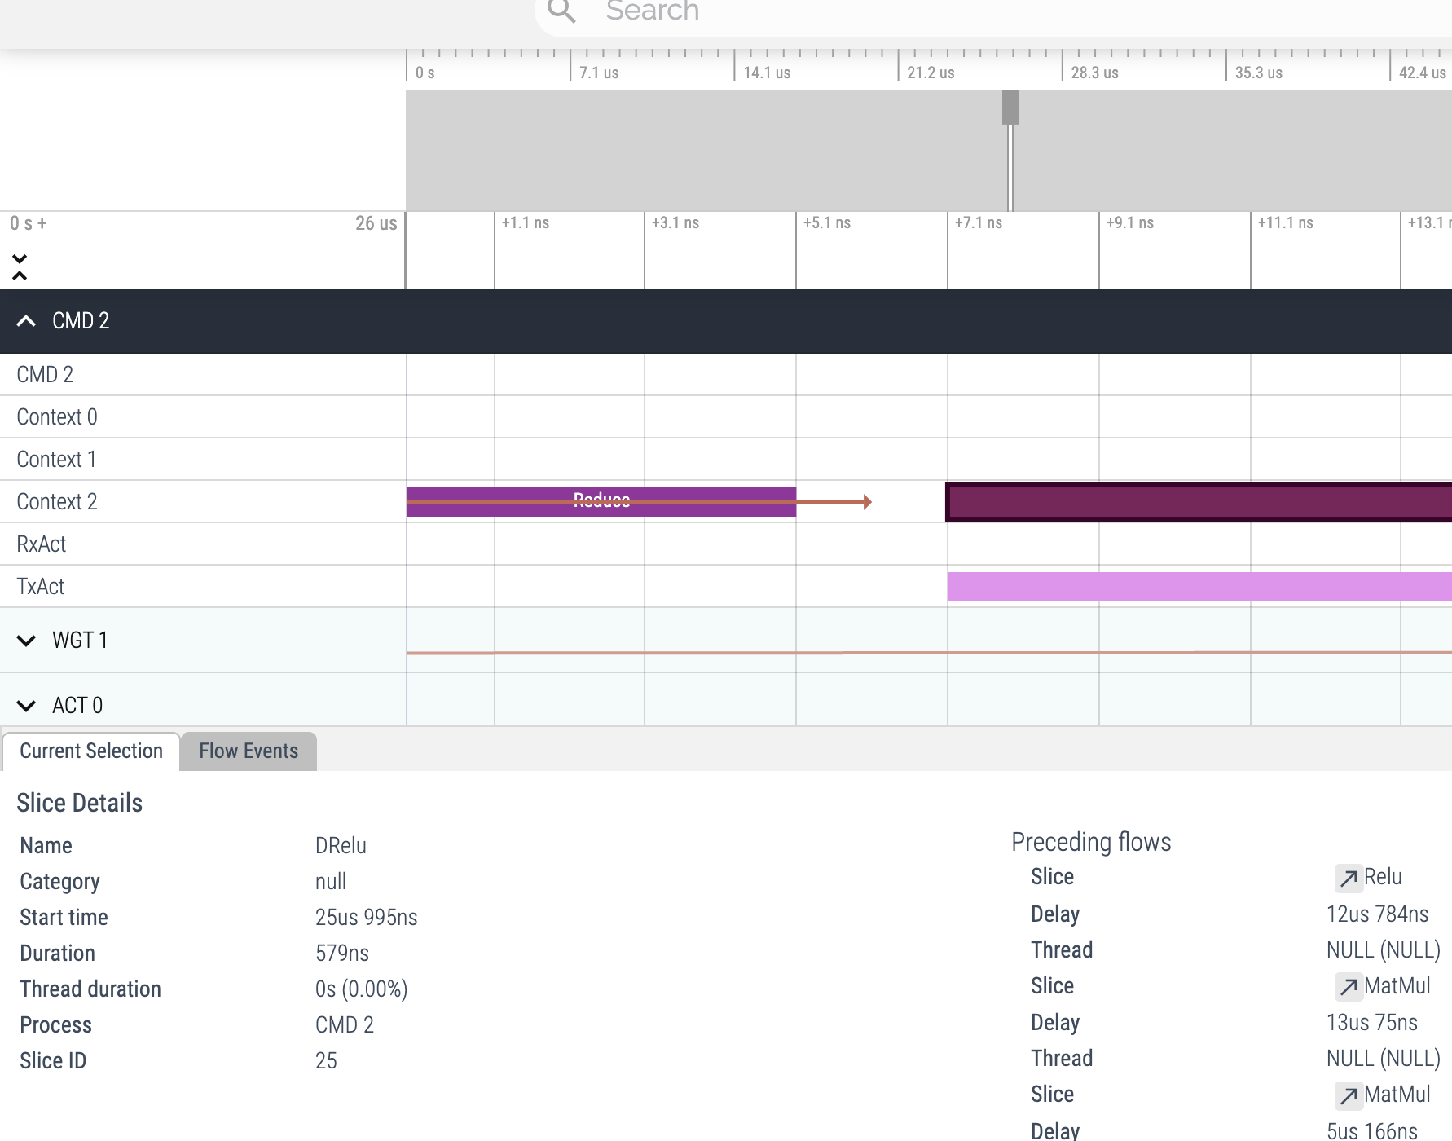The image size is (1452, 1141).
Task: Click the Slice ID value 25
Action: [326, 1060]
